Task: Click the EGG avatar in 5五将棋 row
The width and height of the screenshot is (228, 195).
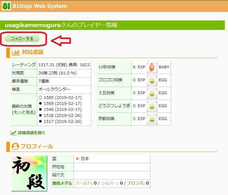Action: coord(152,93)
